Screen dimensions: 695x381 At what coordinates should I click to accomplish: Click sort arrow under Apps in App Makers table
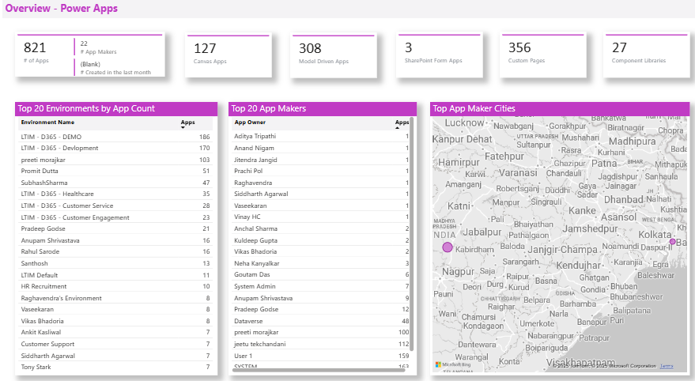click(398, 128)
